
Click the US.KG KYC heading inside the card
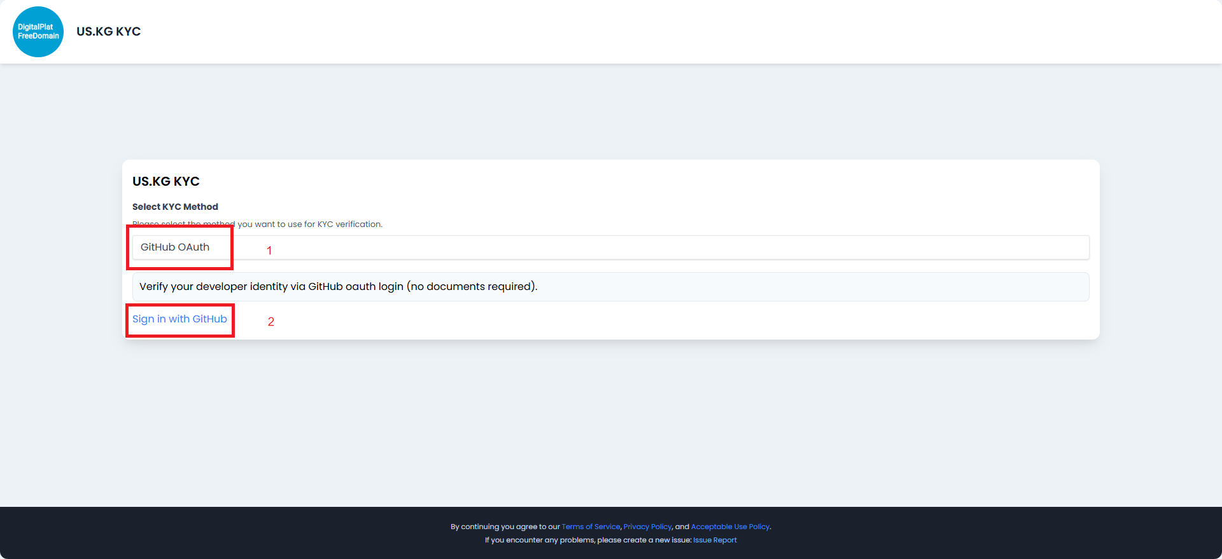pos(165,181)
